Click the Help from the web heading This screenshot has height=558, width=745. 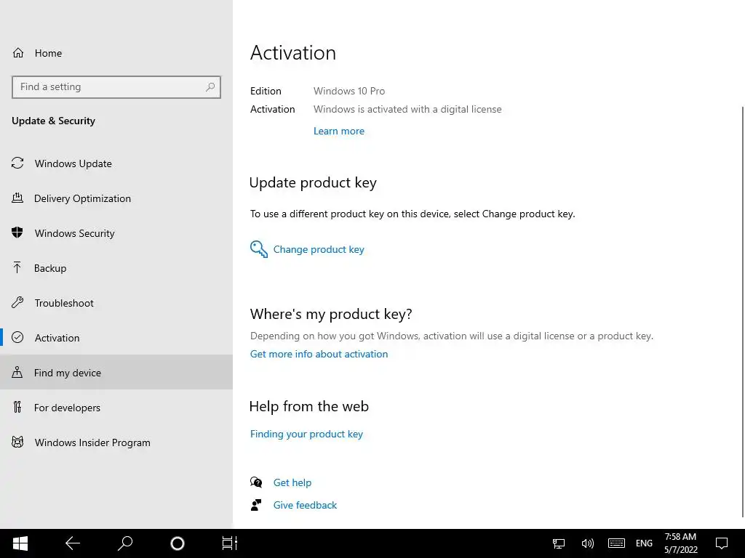tap(308, 406)
